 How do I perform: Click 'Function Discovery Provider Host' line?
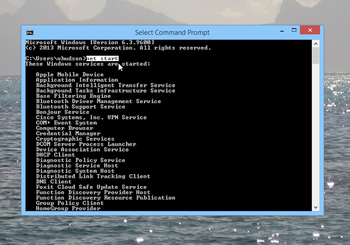93,192
